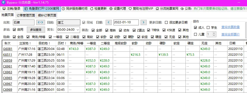Toggle hide 二等座 checkbox
247x93 pixels.
[67, 37]
